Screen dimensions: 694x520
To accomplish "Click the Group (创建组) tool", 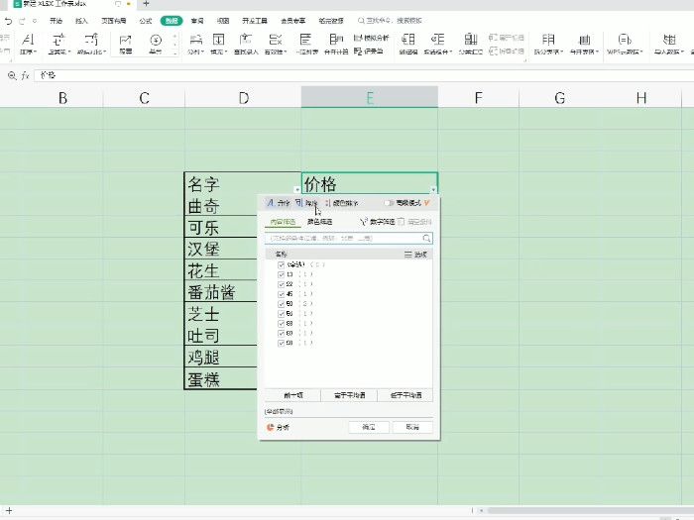I will [x=408, y=44].
